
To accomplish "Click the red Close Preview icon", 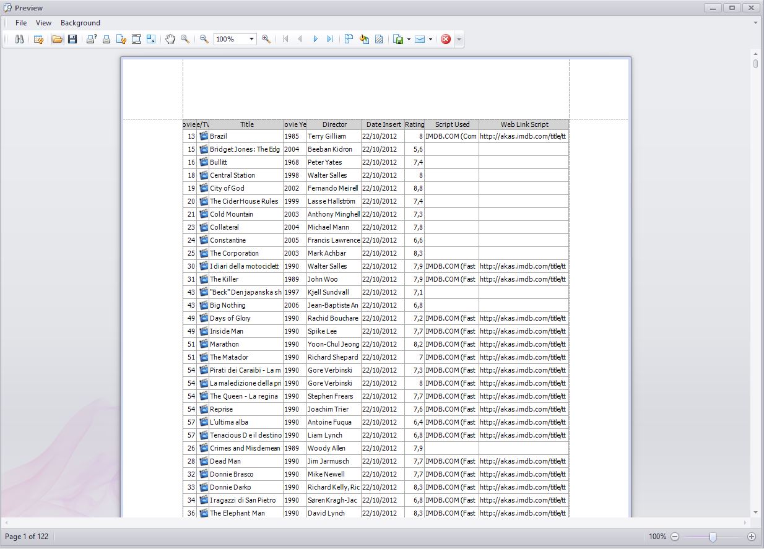I will tap(446, 39).
